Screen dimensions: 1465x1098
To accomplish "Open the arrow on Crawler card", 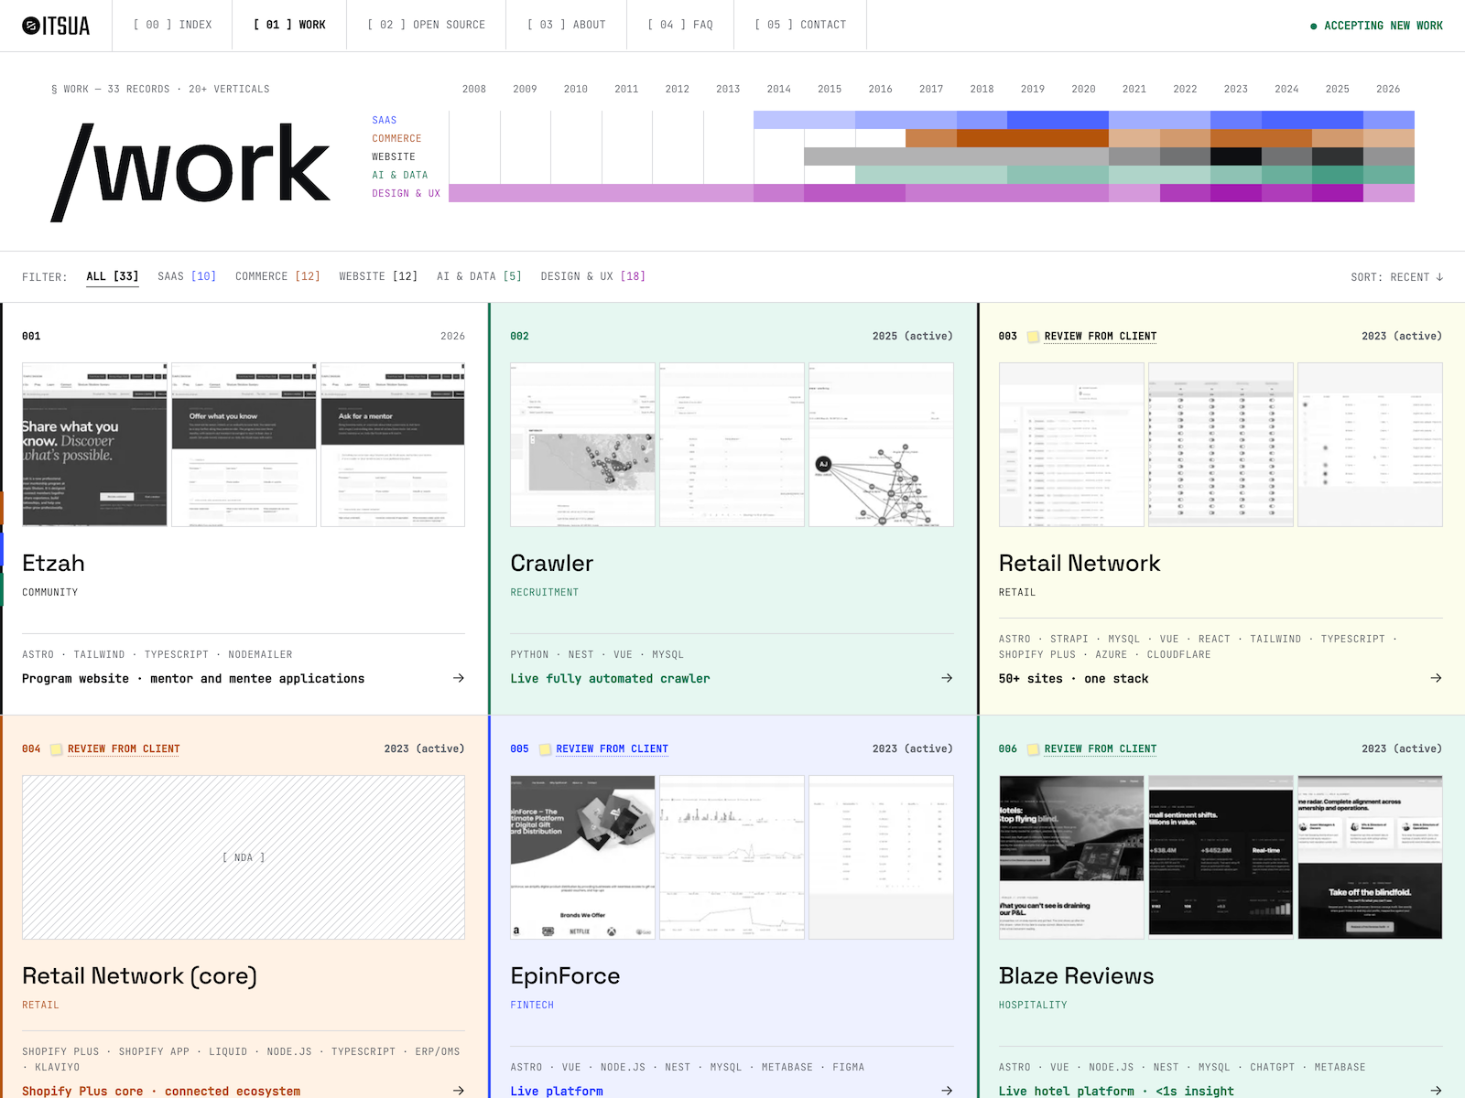I will 947,678.
